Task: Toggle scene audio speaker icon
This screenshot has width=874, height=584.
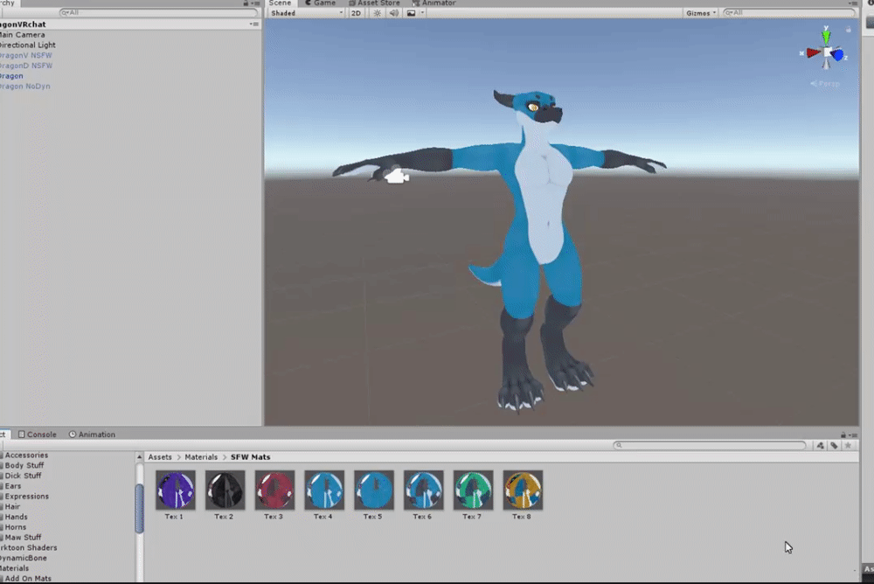Action: 394,13
